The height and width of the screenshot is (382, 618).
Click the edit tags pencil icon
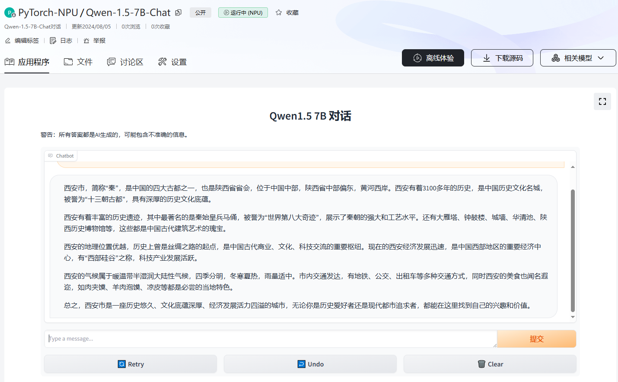click(8, 41)
